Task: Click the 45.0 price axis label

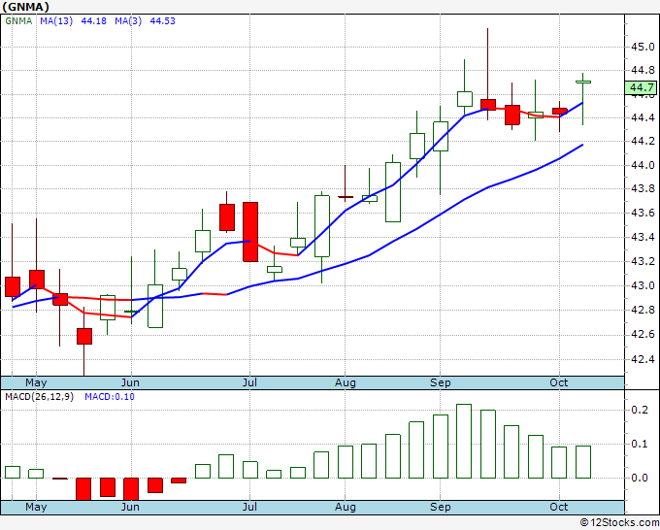Action: pos(643,47)
